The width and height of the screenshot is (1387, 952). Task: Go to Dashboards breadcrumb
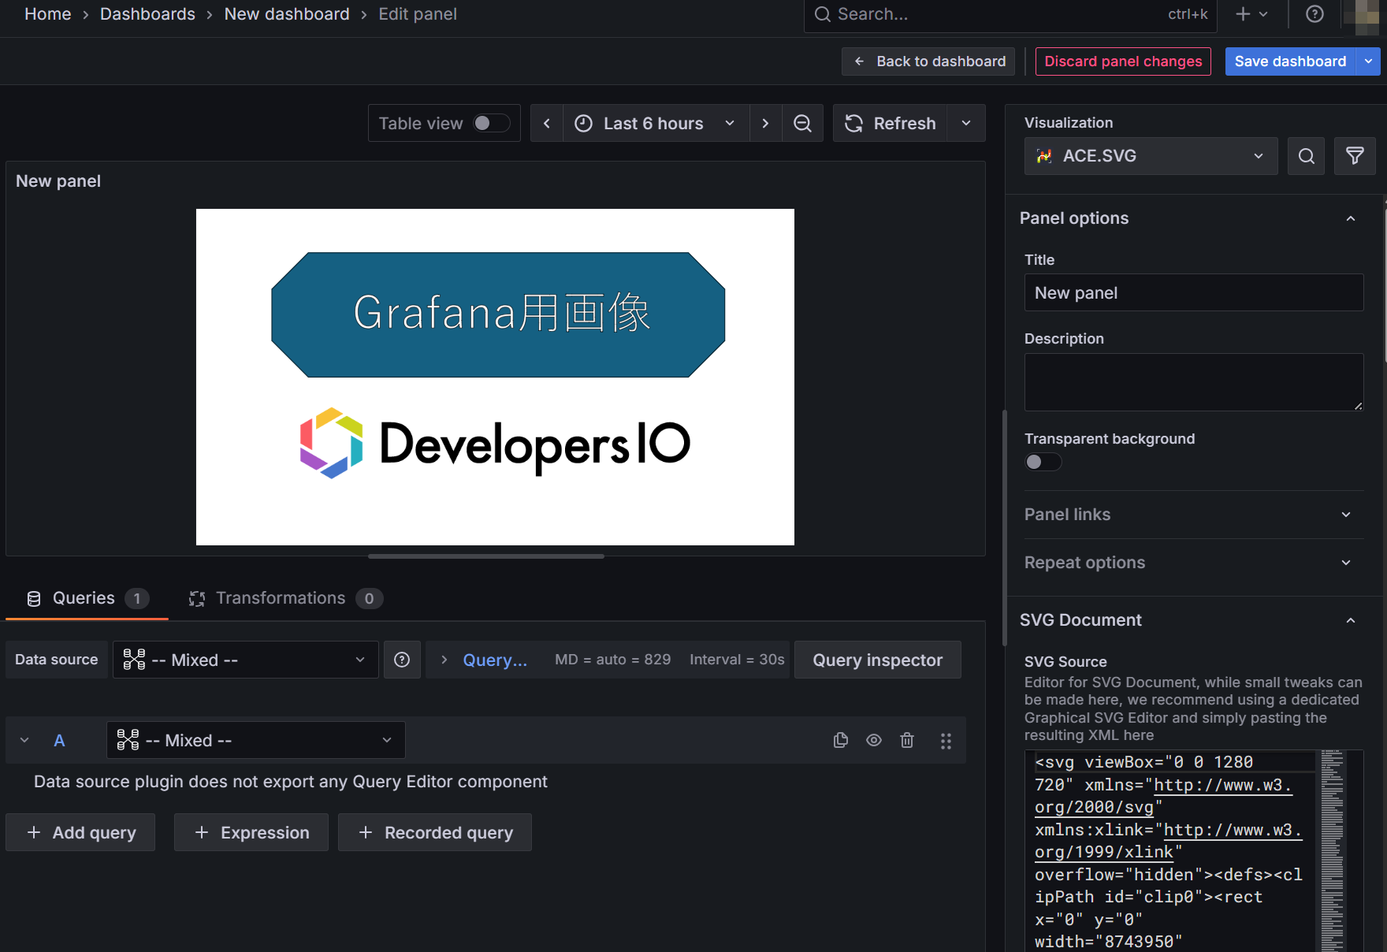click(x=147, y=14)
